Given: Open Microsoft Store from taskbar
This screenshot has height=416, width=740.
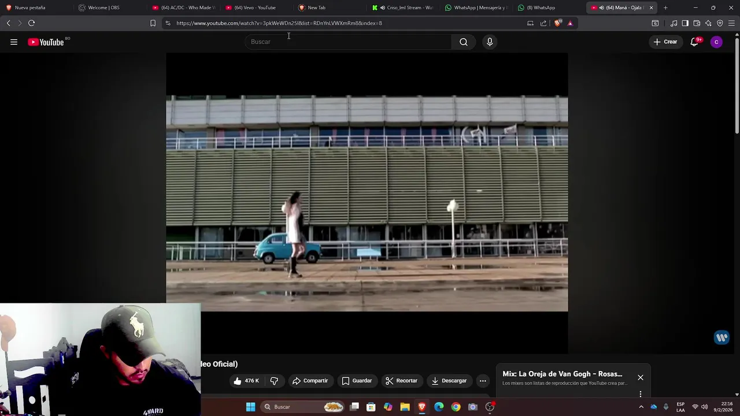Looking at the screenshot, I should (371, 407).
